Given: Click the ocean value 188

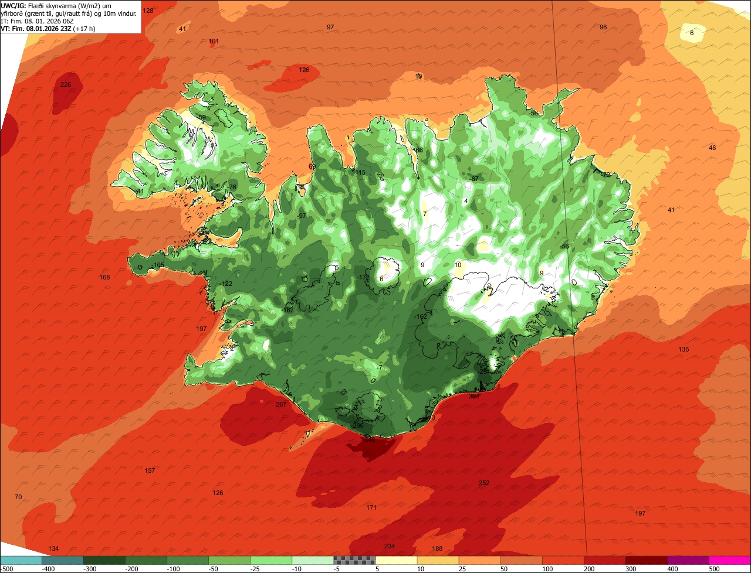Looking at the screenshot, I should pos(437,548).
